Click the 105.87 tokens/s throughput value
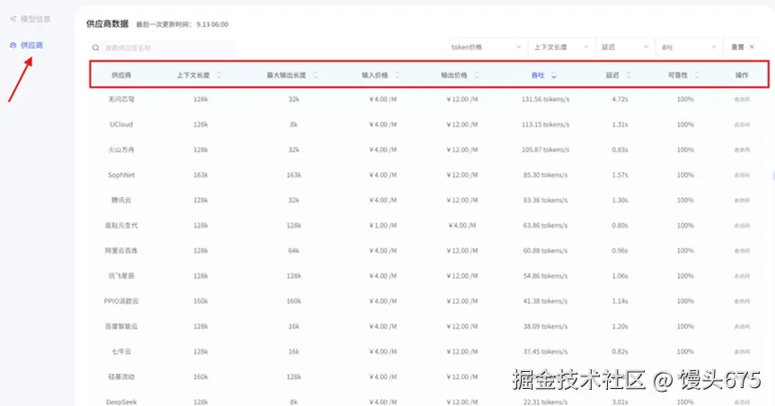 pyautogui.click(x=545, y=150)
